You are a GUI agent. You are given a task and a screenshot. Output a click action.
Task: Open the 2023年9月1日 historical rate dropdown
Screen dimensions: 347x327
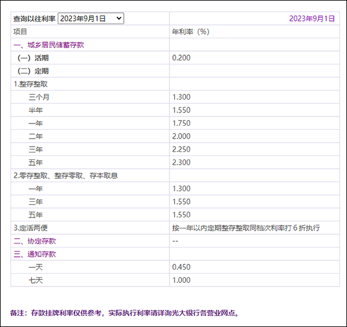point(91,19)
